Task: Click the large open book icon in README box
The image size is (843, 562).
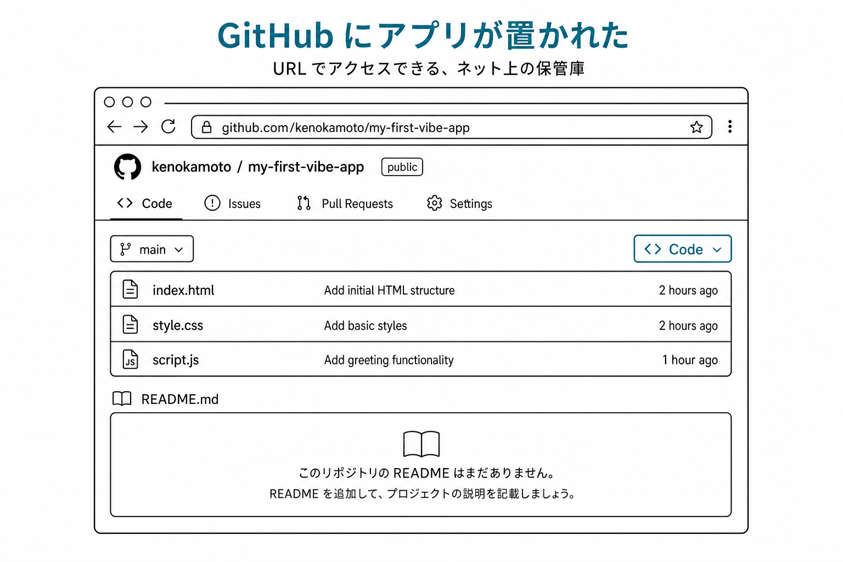Action: (421, 444)
